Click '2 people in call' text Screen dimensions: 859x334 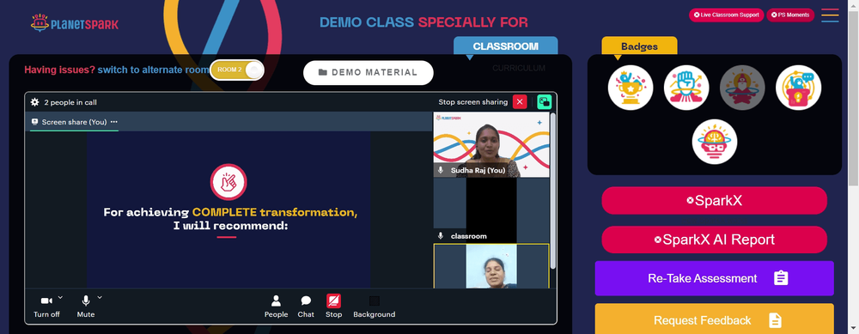click(x=70, y=102)
